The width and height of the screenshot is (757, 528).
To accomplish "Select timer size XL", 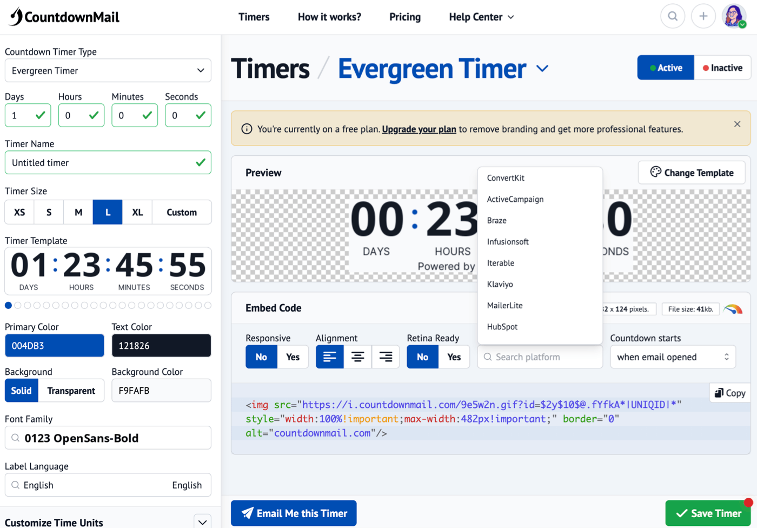I will [137, 212].
